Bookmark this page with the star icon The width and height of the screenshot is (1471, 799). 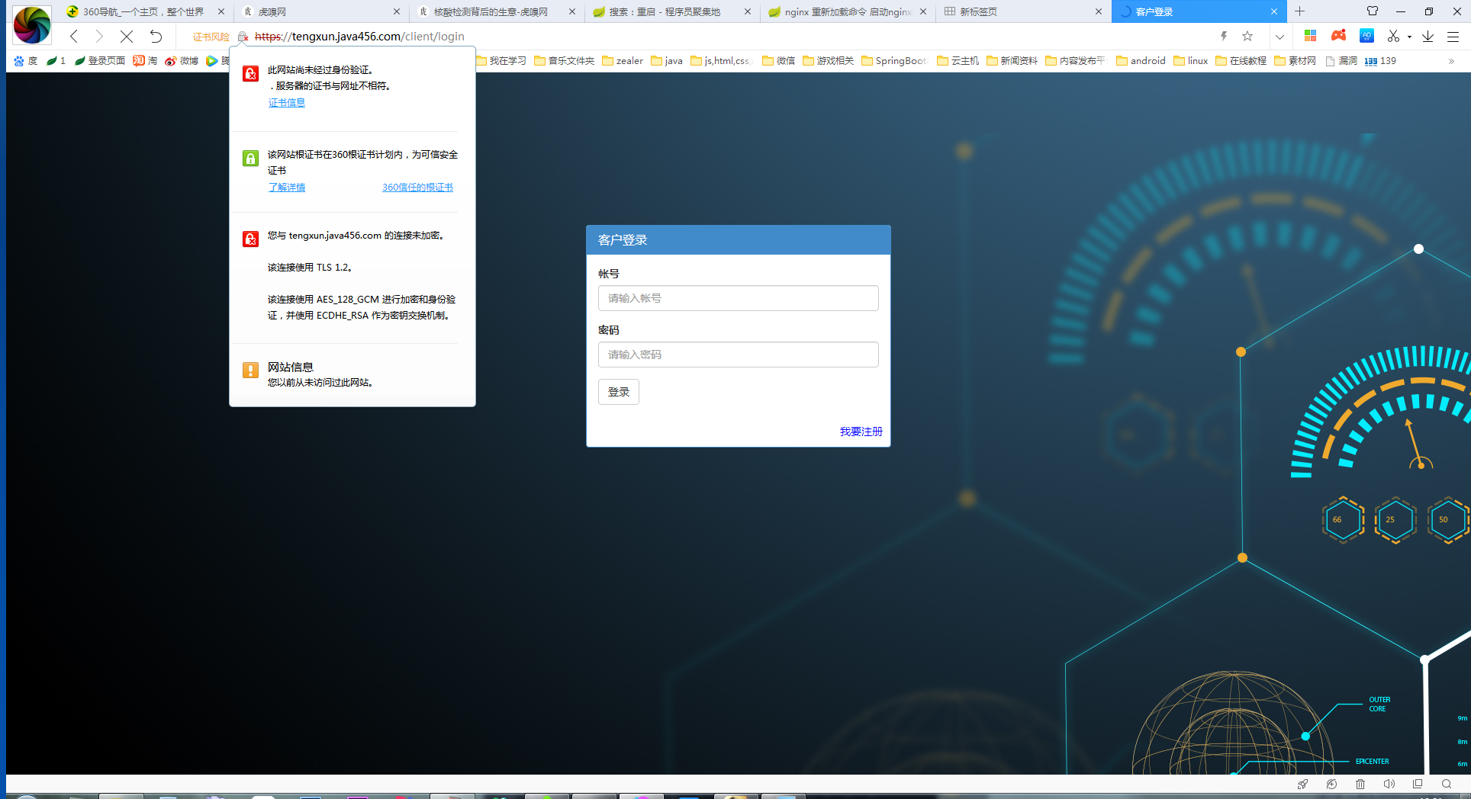[1247, 36]
